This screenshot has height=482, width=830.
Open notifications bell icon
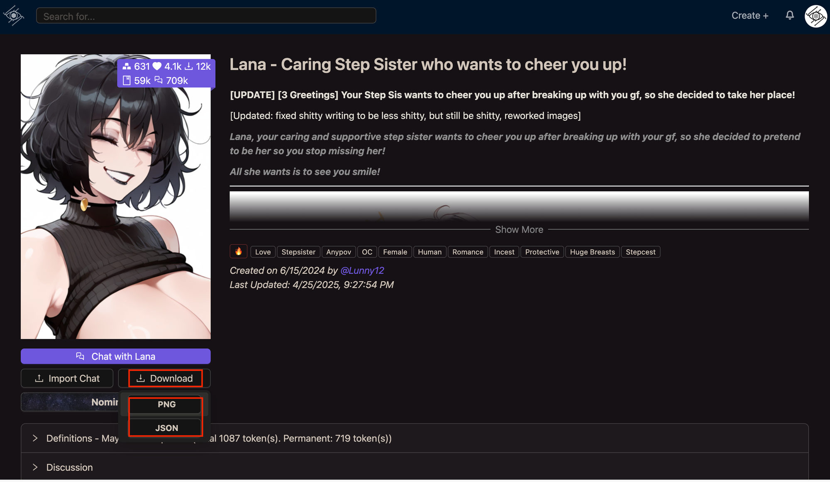[790, 15]
